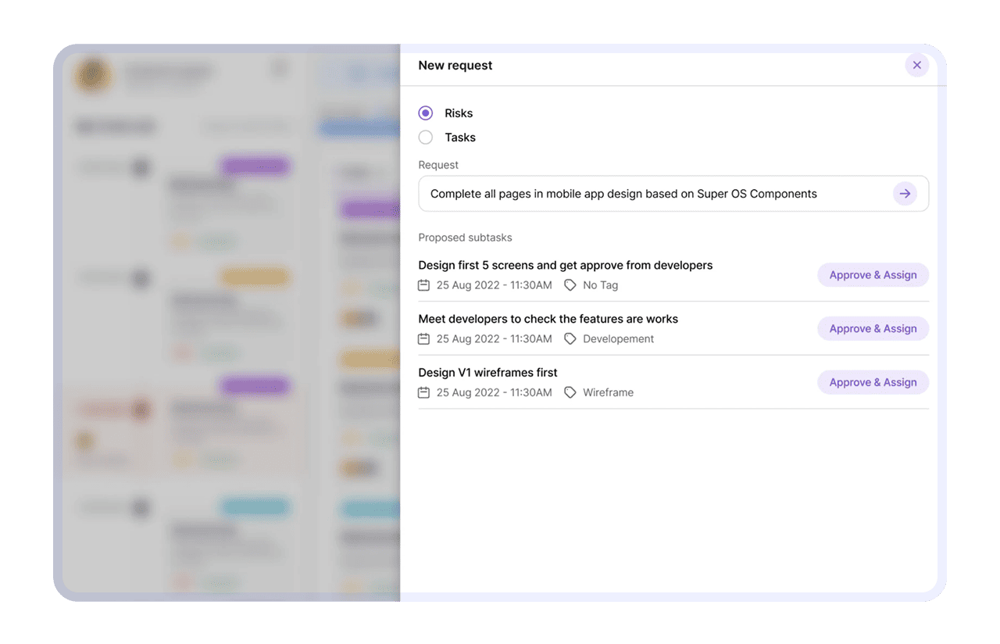Click date of 'Design first 5 screens' subtask
Viewport: 1000px width, 644px height.
tap(495, 285)
